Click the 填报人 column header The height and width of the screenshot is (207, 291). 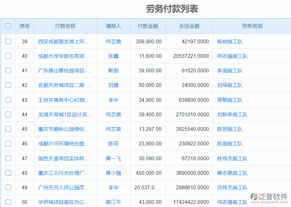tap(113, 26)
